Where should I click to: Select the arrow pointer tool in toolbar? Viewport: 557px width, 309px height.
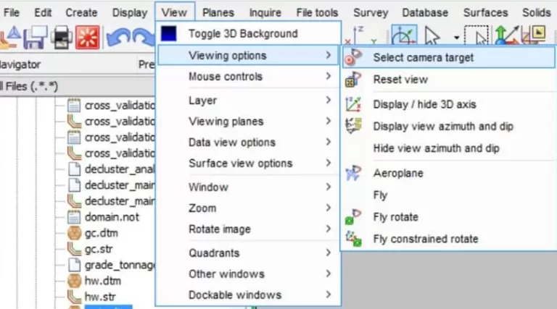tap(432, 36)
